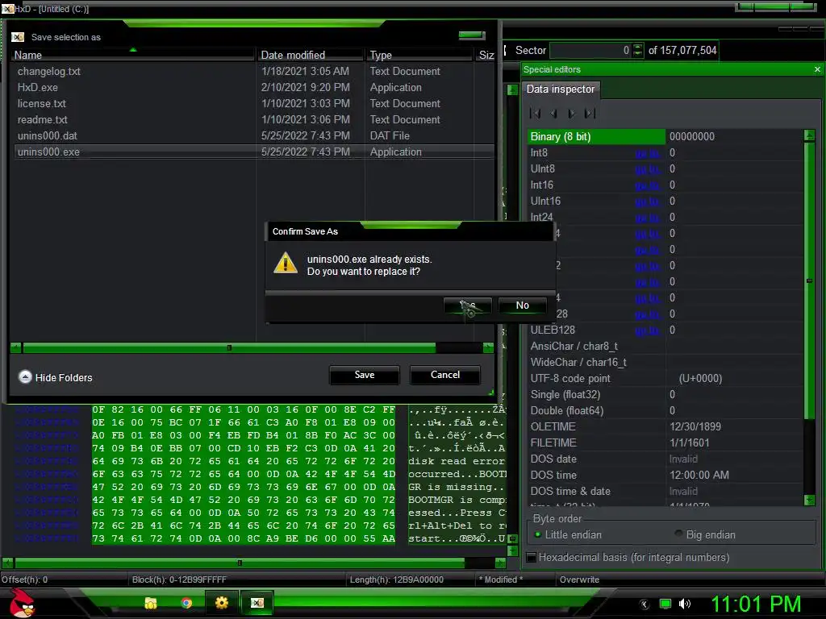Click the 11:01 PM taskbar clock
This screenshot has height=619, width=826.
pos(755,604)
